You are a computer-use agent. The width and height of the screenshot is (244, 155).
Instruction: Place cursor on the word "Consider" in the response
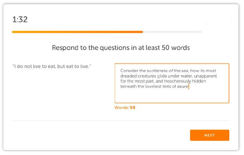tap(129, 71)
